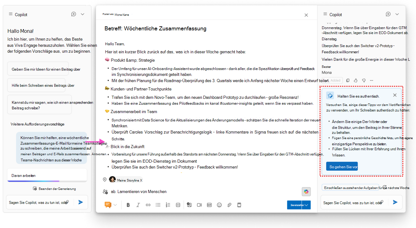Viewport: 416px width, 228px height.
Task: Open hamburger menu in left Copilot panel
Action: (11, 14)
